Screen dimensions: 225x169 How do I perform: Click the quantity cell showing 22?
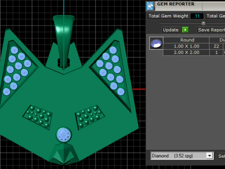[216, 46]
